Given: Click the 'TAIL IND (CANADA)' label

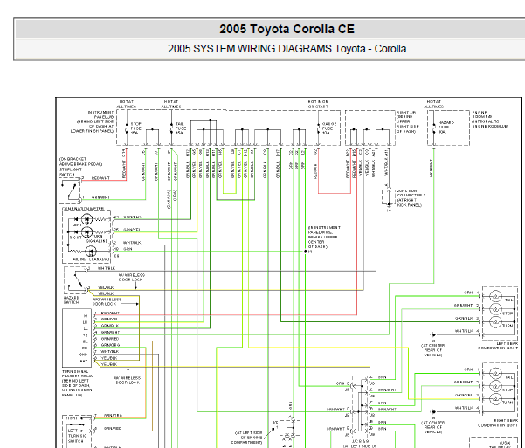Looking at the screenshot, I should pos(90,259).
